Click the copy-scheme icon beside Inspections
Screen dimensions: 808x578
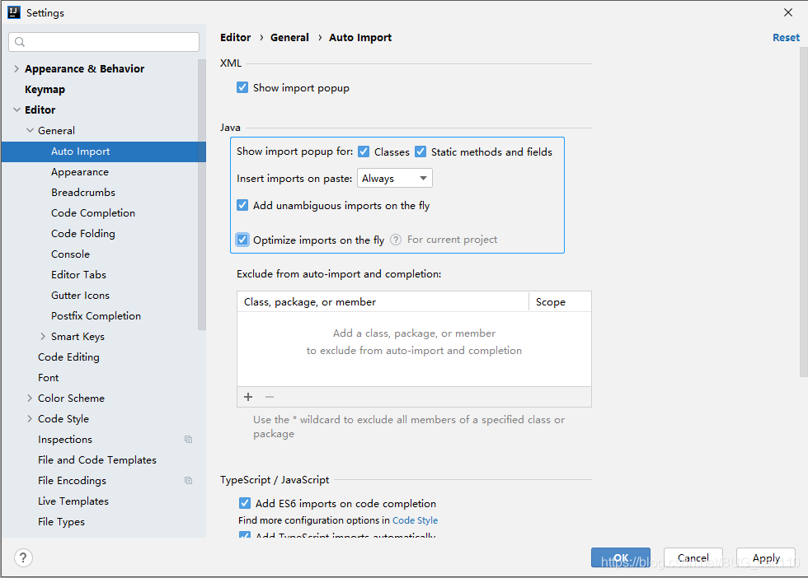coord(188,439)
